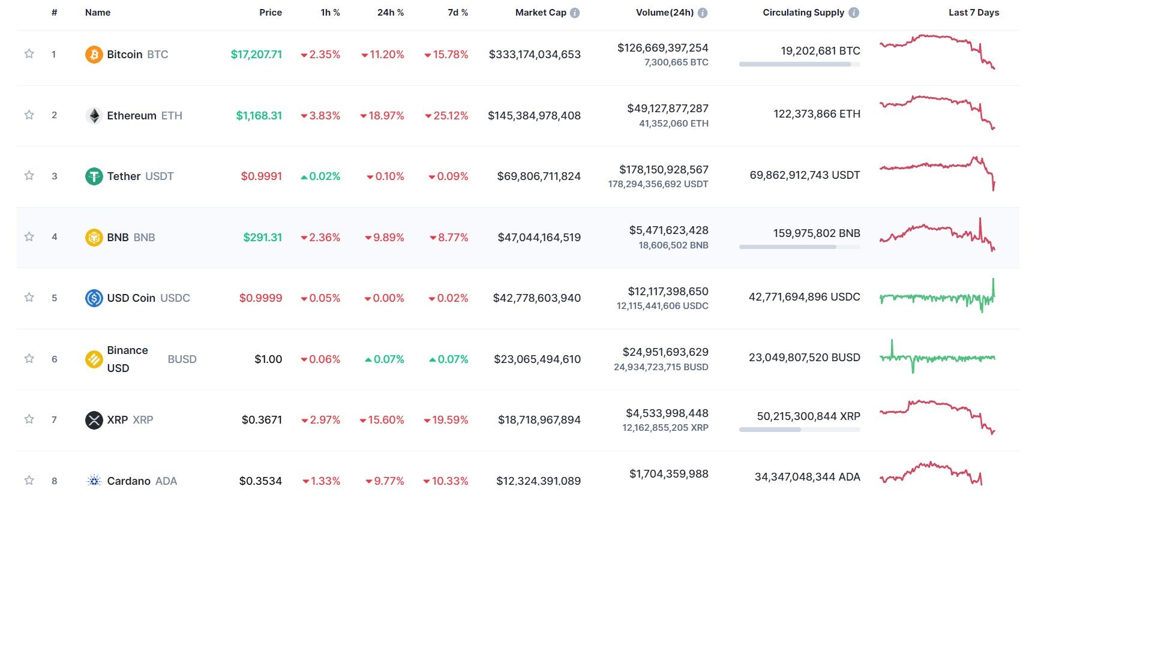
Task: Open Cardano last 7 days sparkline chart
Action: 931,473
